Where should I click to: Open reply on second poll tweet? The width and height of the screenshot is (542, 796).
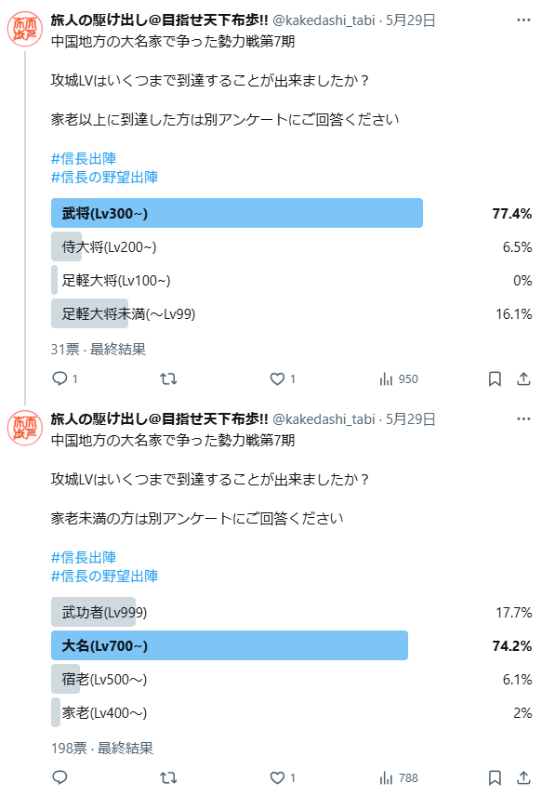[x=59, y=777]
